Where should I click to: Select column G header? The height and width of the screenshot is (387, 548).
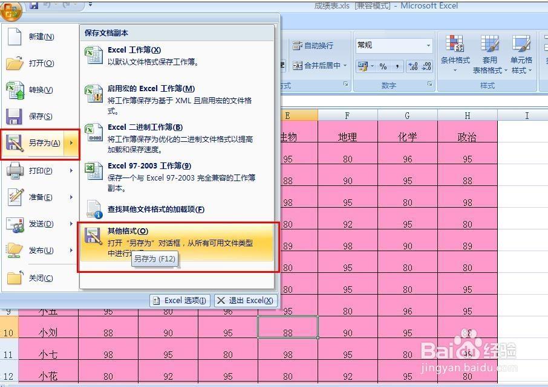(408, 115)
